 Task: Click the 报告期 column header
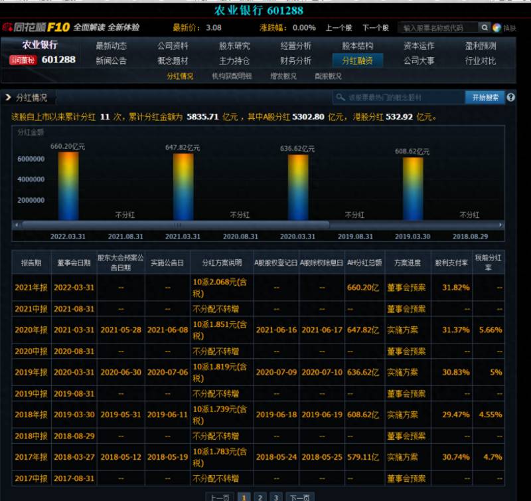[x=31, y=262]
